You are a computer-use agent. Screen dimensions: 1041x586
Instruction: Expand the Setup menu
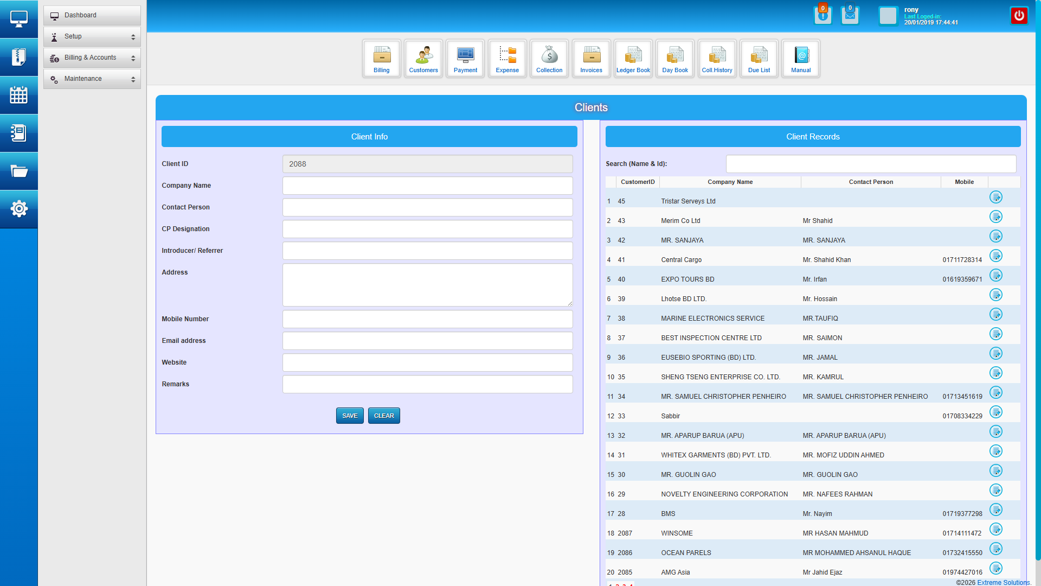click(92, 36)
